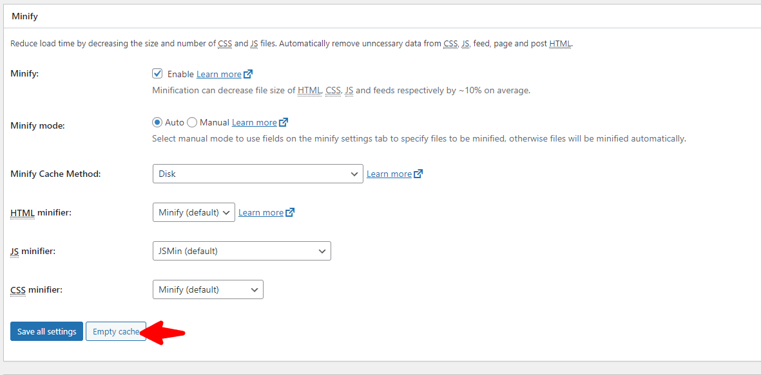Click Save all settings button
Screen dimensions: 761x375
pos(46,331)
